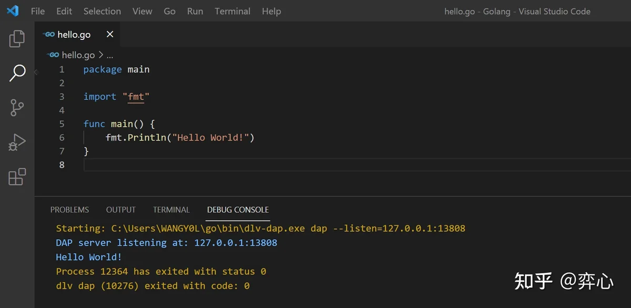
Task: Expand the breadcrumb ellipsis after hello.go
Action: 109,55
